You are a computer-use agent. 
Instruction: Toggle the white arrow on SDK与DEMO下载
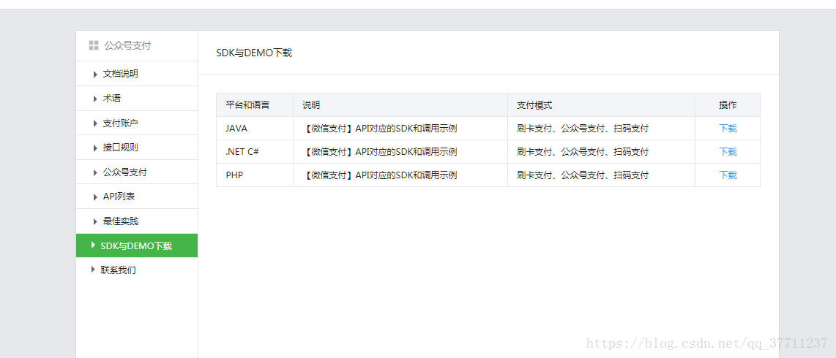click(93, 245)
